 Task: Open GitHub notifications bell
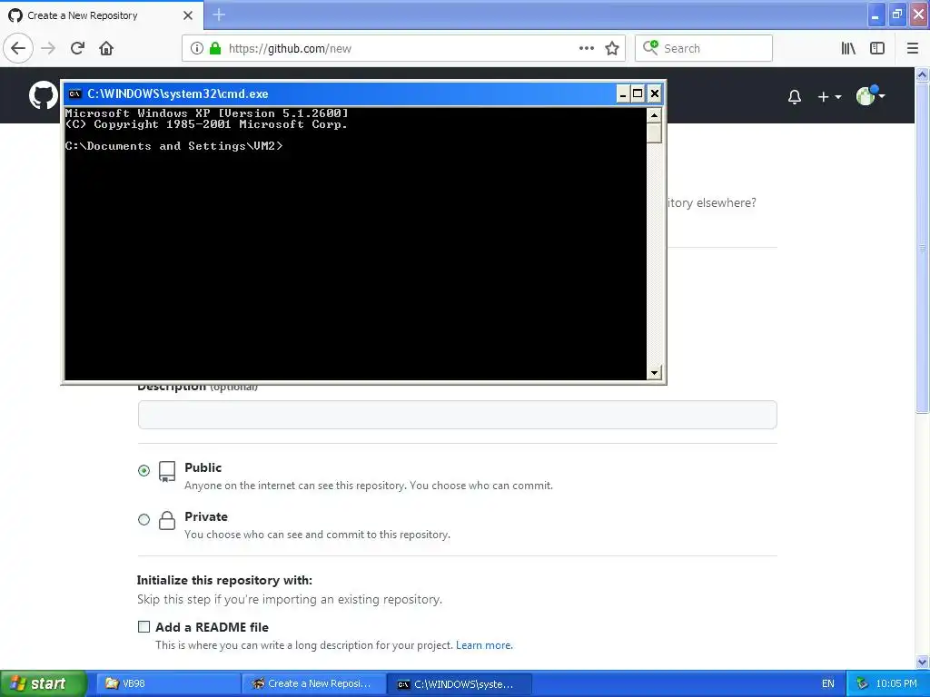795,96
